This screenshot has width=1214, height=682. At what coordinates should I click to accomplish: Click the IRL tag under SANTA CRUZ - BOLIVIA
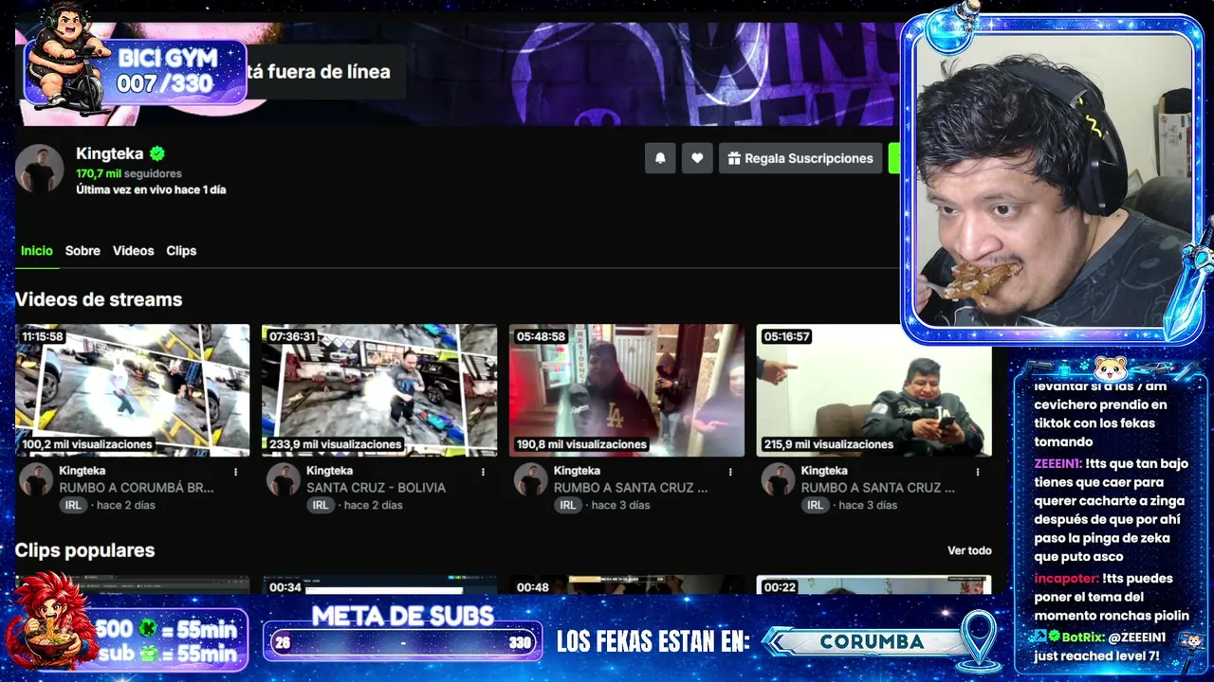(x=321, y=506)
